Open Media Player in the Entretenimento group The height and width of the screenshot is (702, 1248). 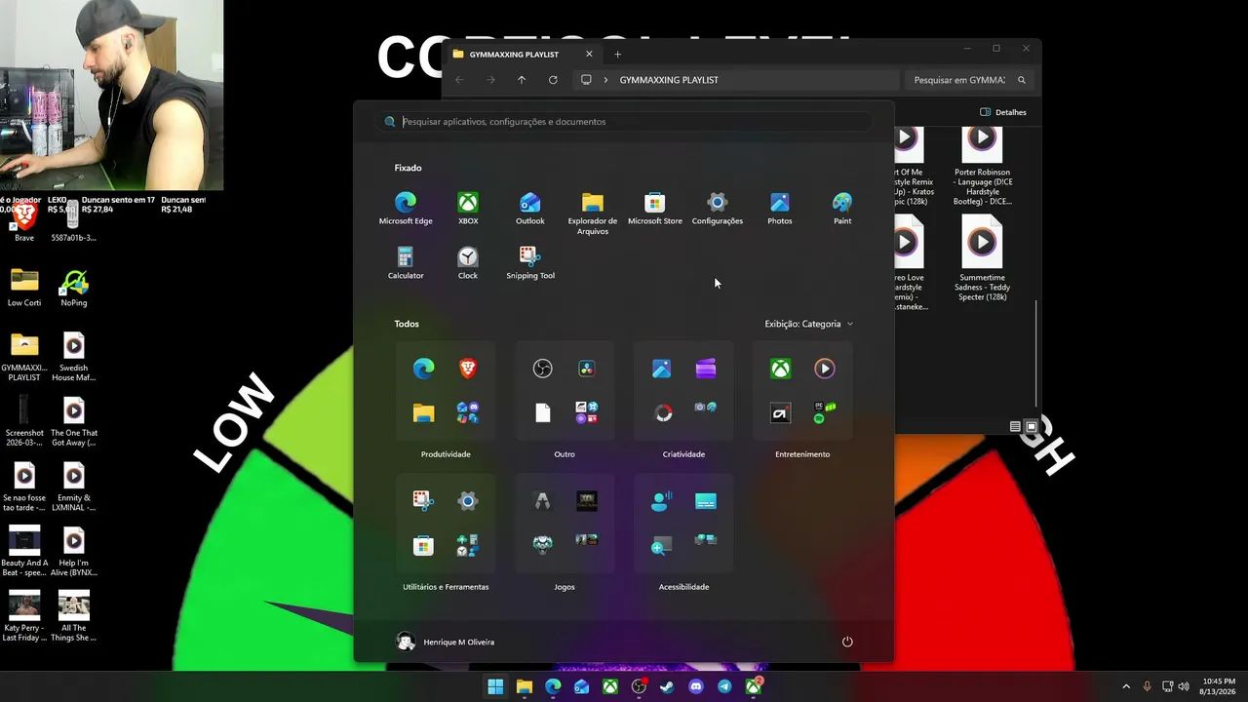pyautogui.click(x=825, y=369)
